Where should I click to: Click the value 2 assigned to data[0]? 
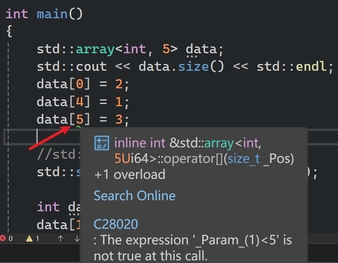click(x=119, y=84)
